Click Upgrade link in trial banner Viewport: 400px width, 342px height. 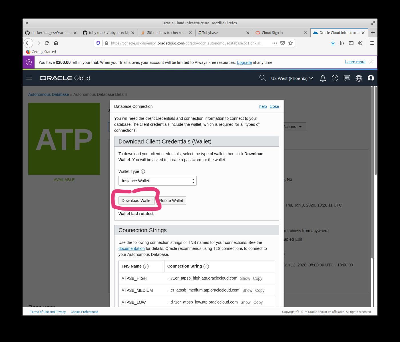pos(244,62)
